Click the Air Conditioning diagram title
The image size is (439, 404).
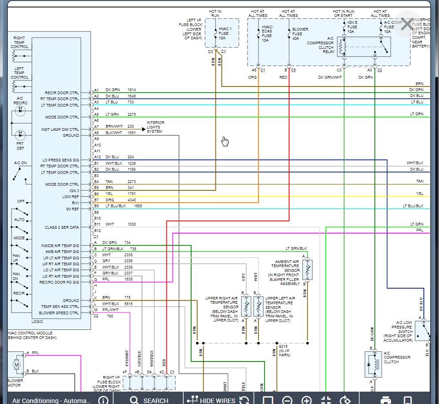coord(51,400)
